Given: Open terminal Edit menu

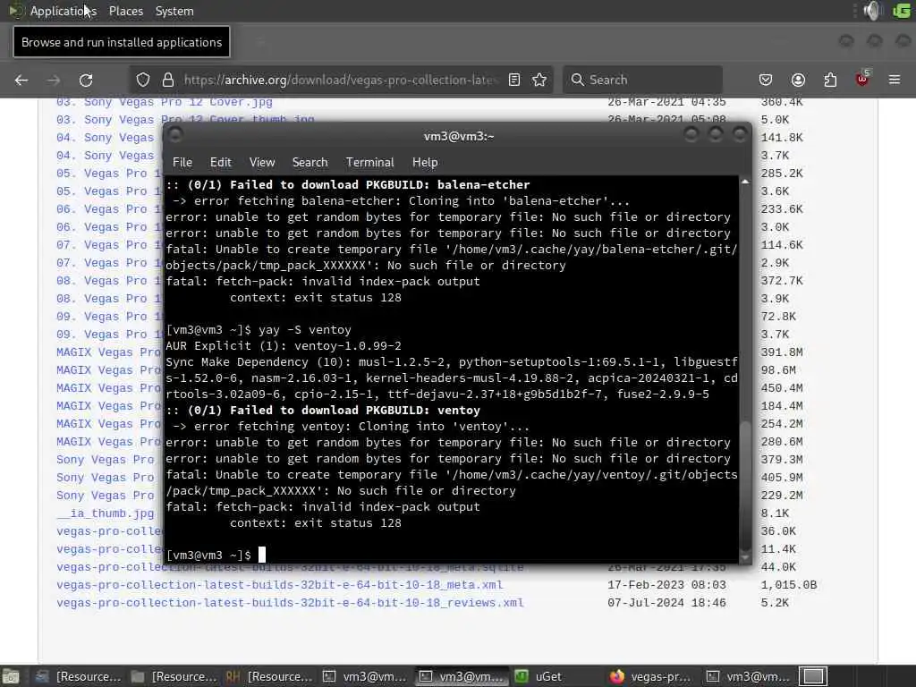Looking at the screenshot, I should (x=220, y=163).
